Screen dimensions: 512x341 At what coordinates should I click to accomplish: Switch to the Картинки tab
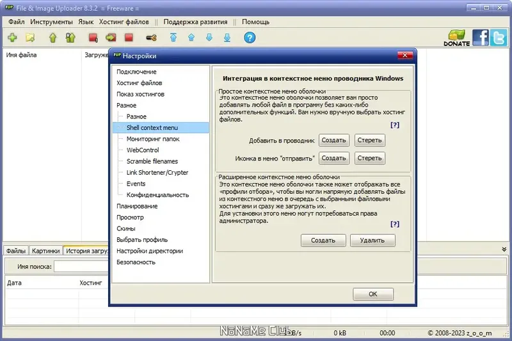click(45, 251)
